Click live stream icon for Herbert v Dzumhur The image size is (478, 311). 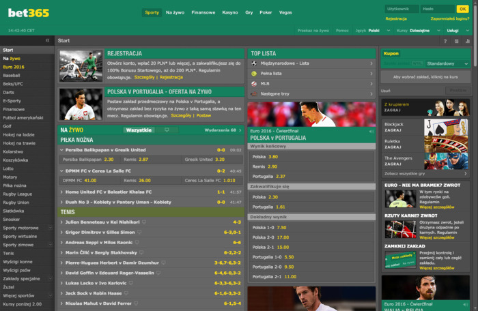pos(163,263)
